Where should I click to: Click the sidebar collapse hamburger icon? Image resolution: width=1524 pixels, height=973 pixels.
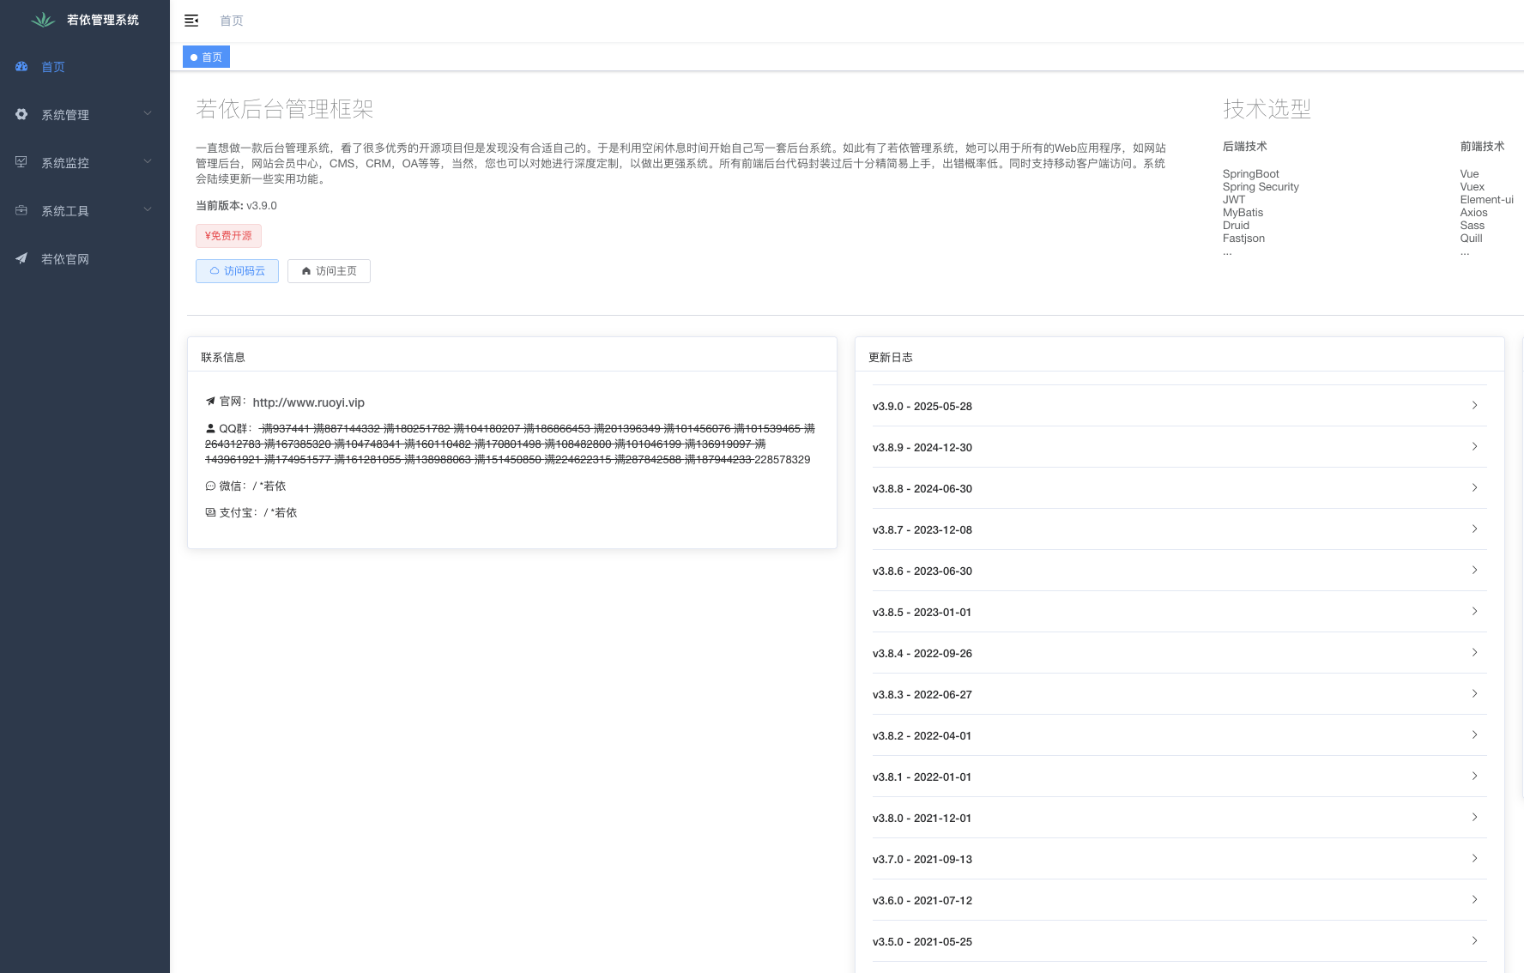coord(191,21)
